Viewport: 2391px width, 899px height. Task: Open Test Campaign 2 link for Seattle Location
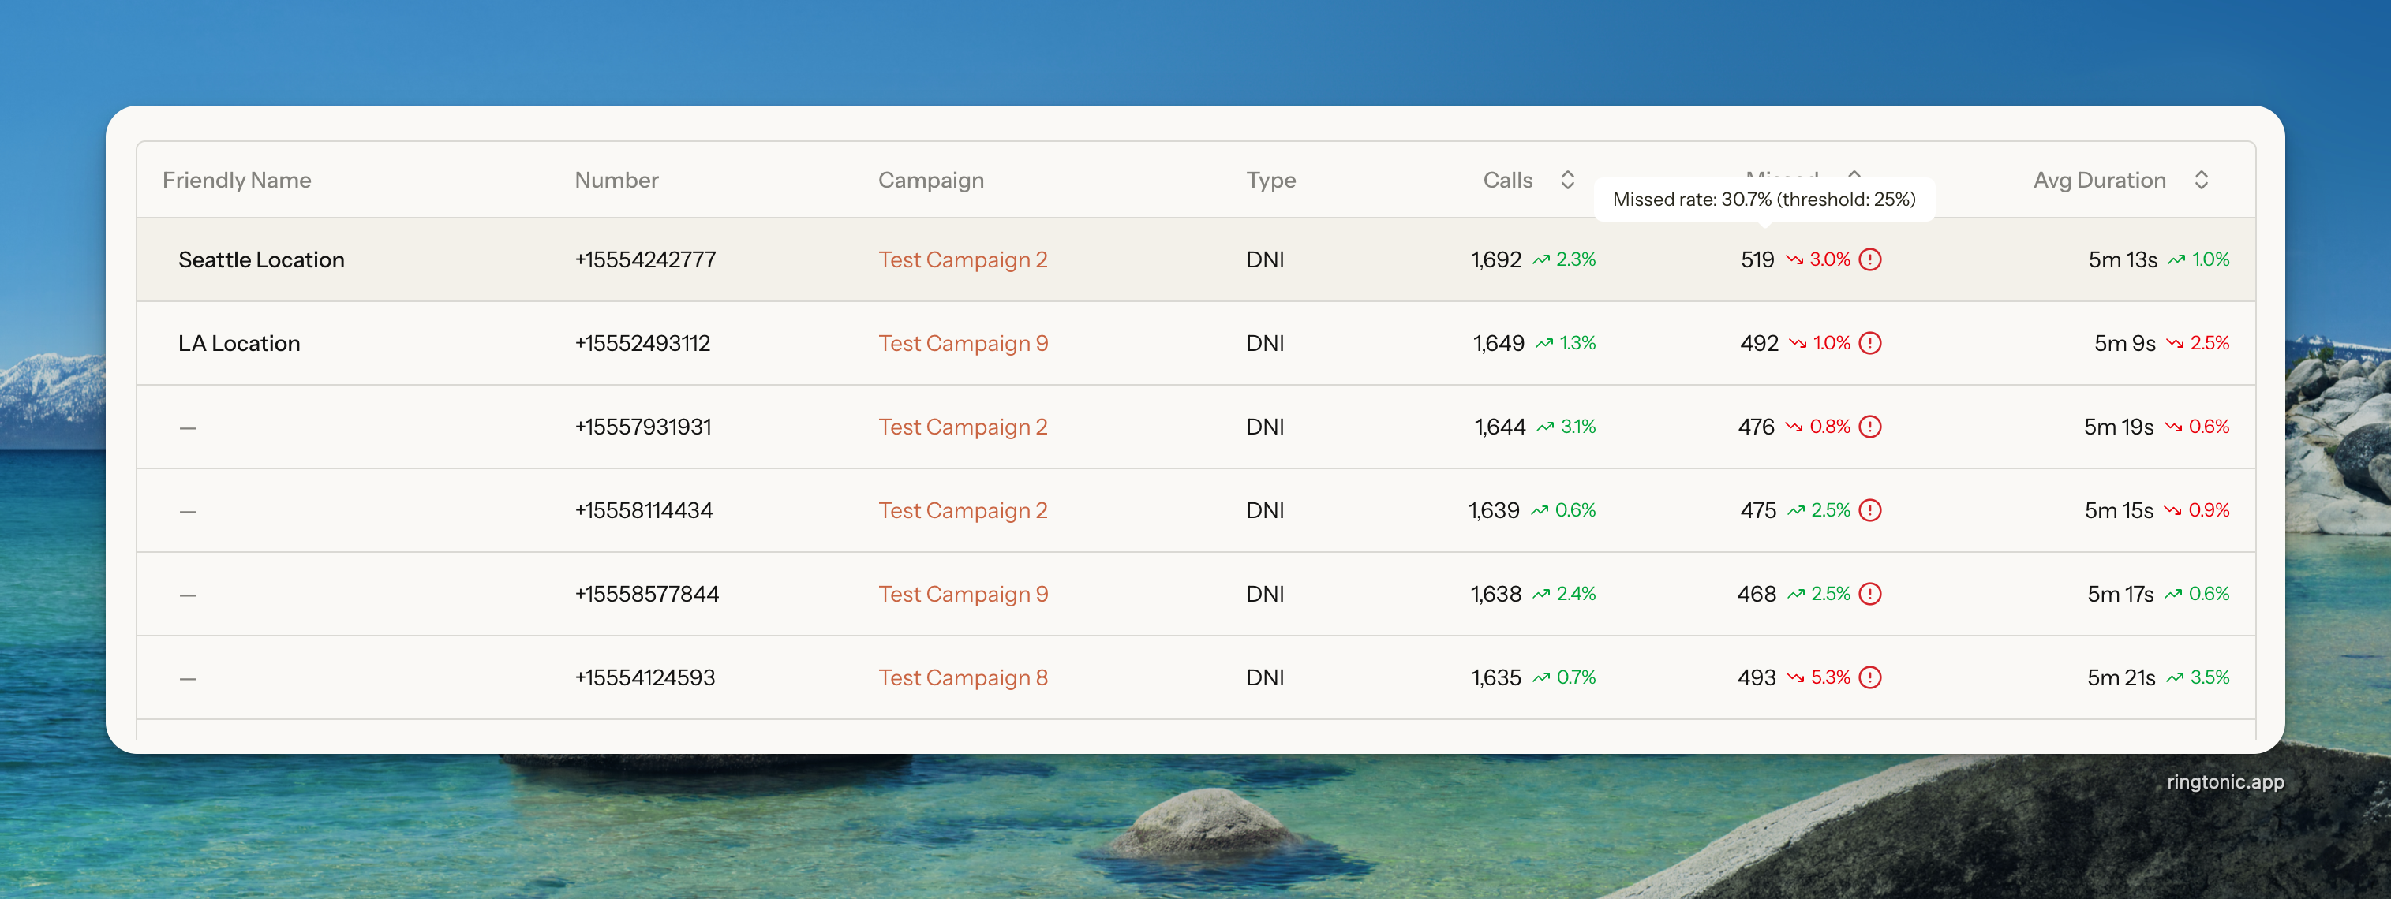point(963,259)
